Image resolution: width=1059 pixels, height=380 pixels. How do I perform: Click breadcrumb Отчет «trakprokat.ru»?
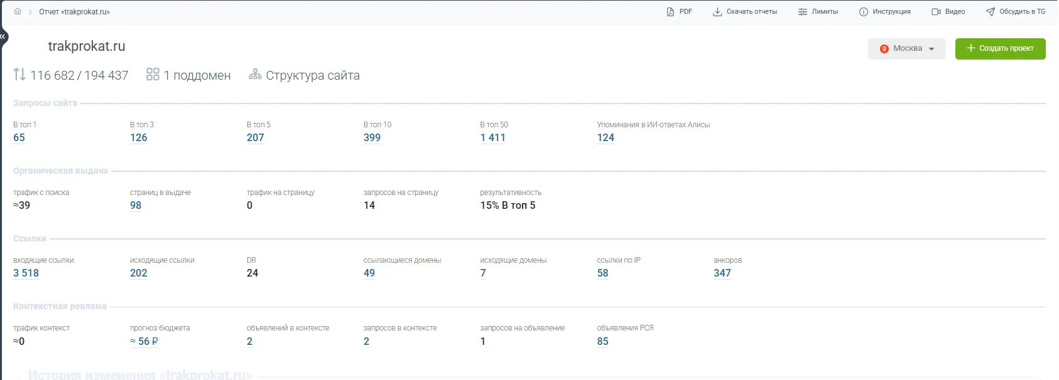74,12
